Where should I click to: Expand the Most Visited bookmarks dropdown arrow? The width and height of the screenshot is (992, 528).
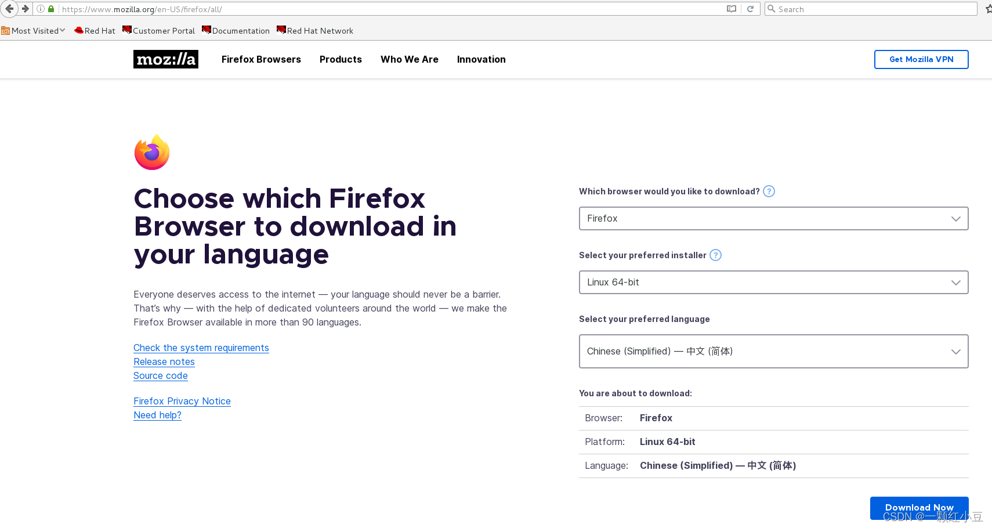63,30
